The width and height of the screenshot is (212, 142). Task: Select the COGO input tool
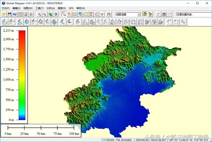tap(41, 22)
